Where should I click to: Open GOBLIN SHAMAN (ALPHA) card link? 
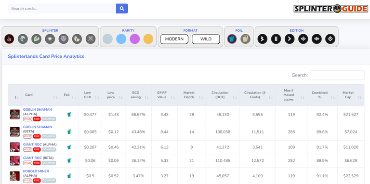point(38,110)
